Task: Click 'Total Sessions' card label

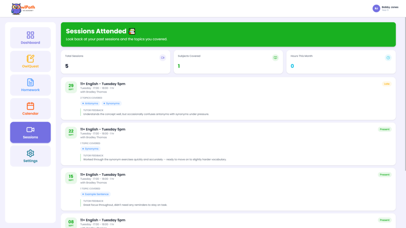Action: [74, 56]
